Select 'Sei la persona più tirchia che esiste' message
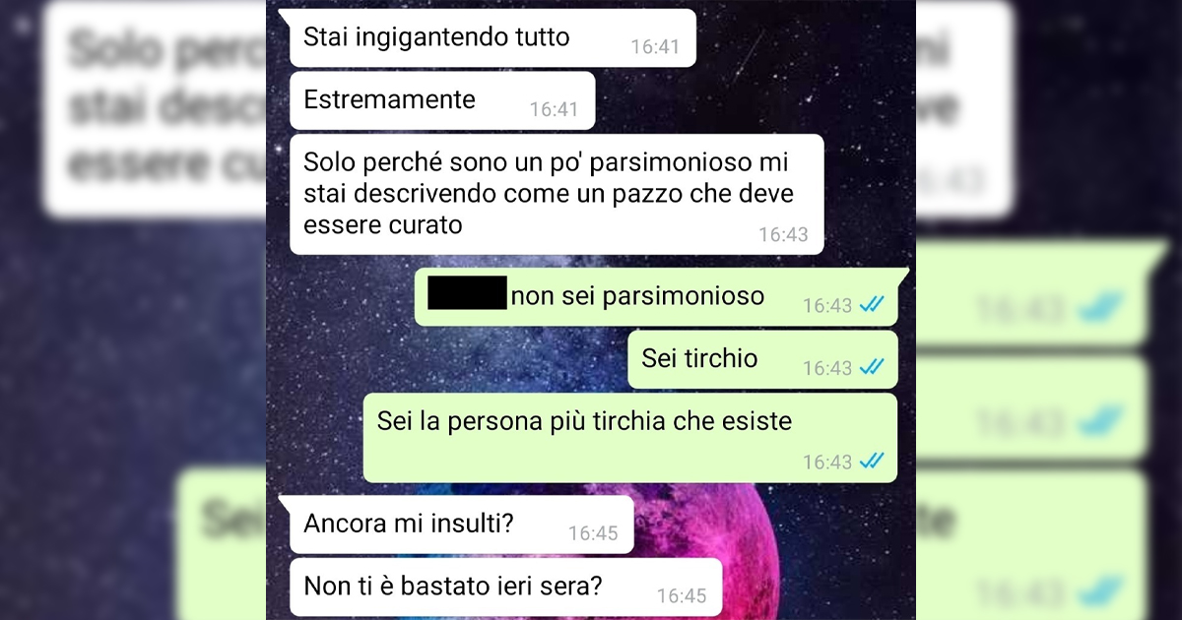1182x620 pixels. (630, 438)
